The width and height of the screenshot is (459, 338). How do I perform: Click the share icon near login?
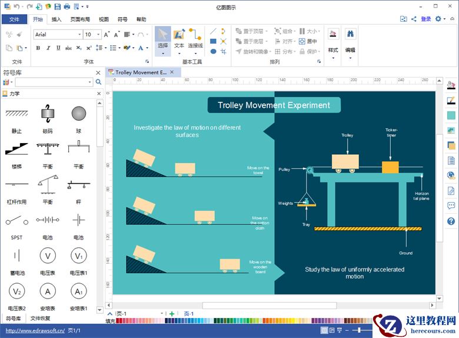[414, 19]
